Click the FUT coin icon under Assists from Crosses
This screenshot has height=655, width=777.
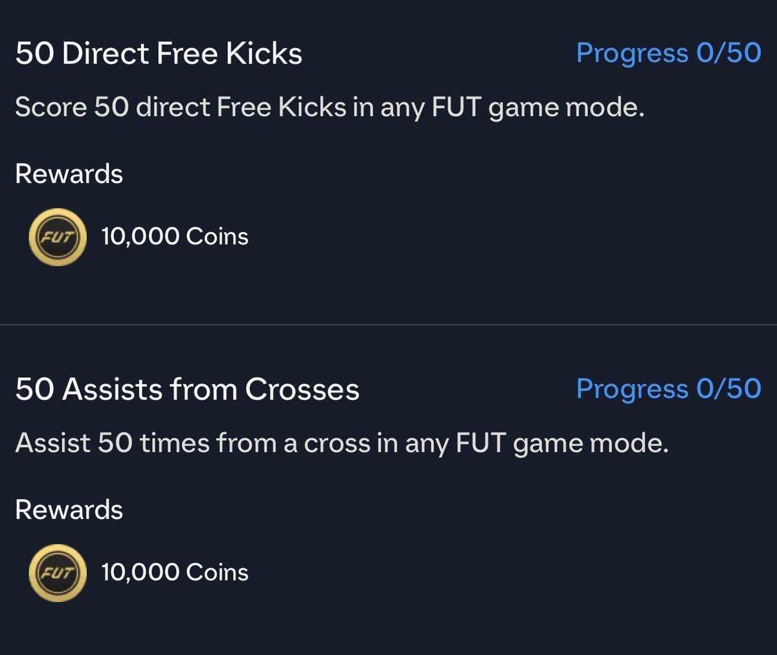[58, 573]
